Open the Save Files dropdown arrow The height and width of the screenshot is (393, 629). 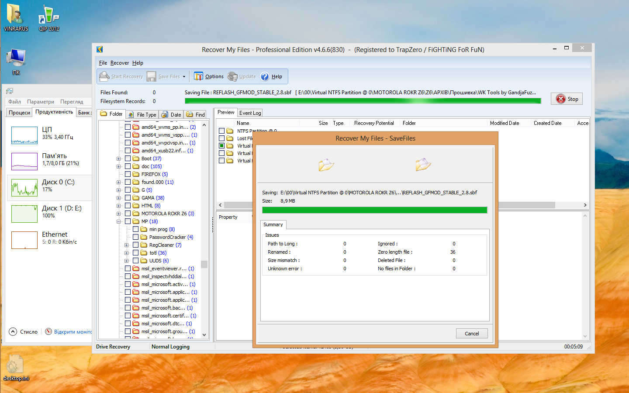tap(184, 77)
